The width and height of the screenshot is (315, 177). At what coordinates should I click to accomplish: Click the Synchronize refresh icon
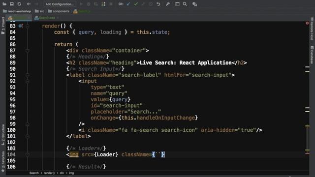pyautogui.click(x=19, y=4)
